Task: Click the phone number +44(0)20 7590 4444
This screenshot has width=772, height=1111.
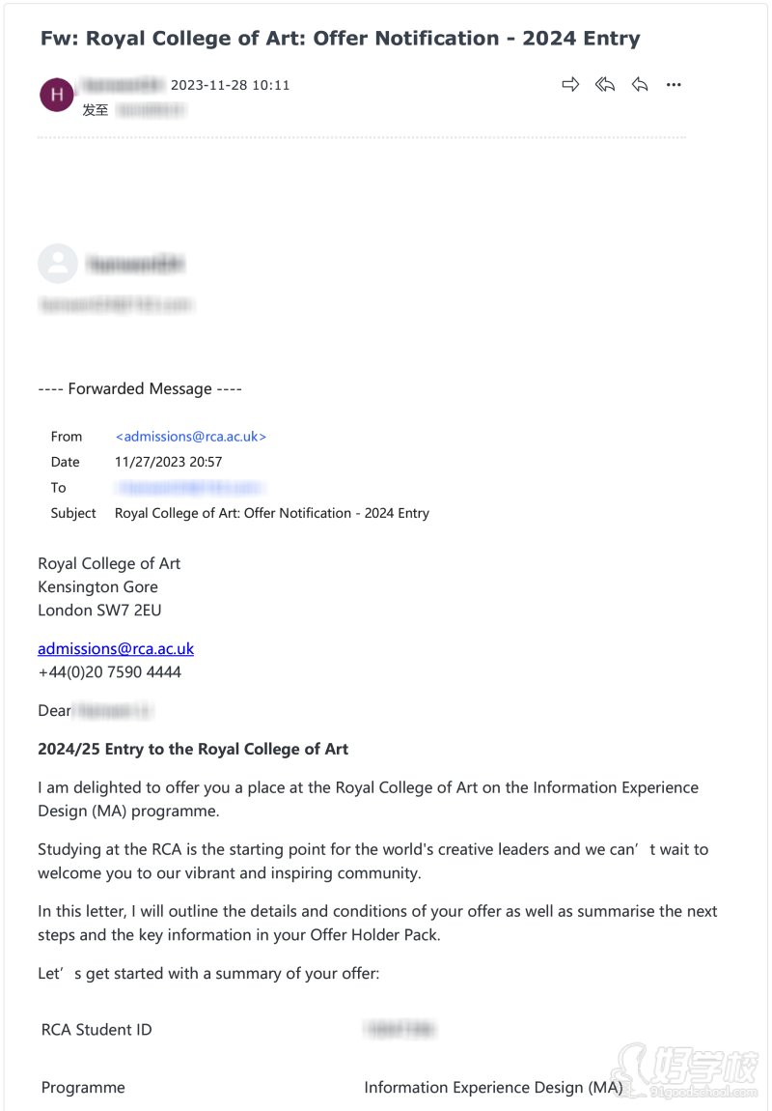Action: (109, 672)
